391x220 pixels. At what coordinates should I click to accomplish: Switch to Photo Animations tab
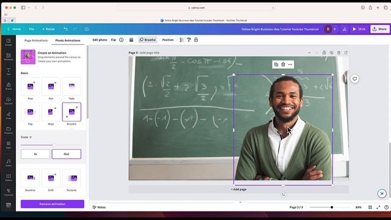coord(68,40)
